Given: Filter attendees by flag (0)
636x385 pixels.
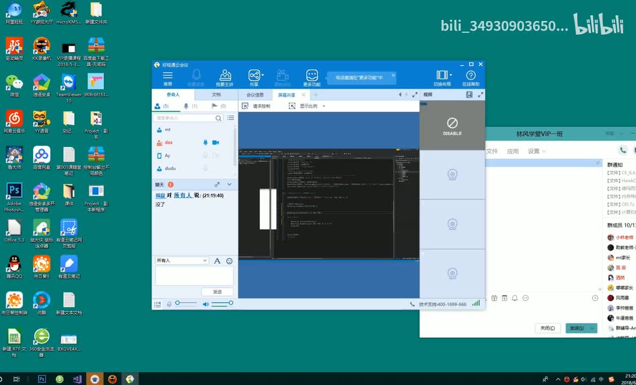Looking at the screenshot, I should click(219, 106).
